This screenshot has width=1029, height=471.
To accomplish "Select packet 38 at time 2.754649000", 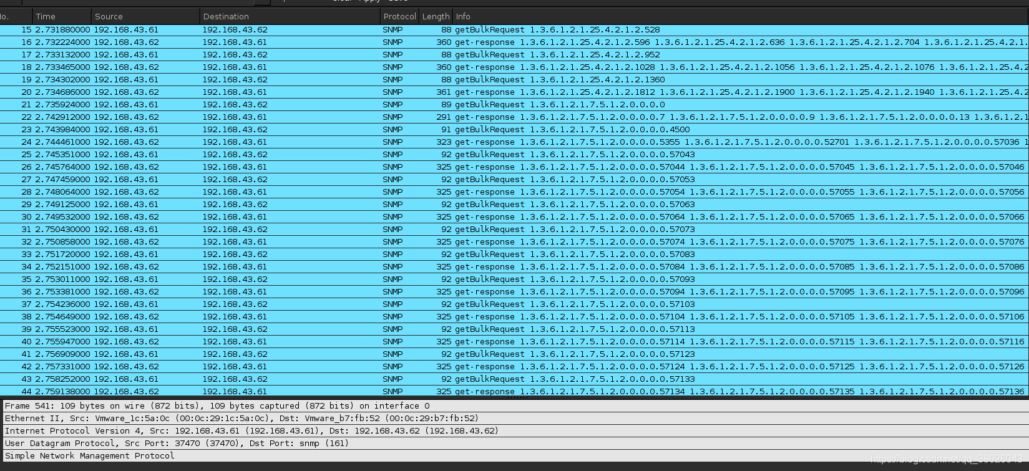I will point(514,317).
